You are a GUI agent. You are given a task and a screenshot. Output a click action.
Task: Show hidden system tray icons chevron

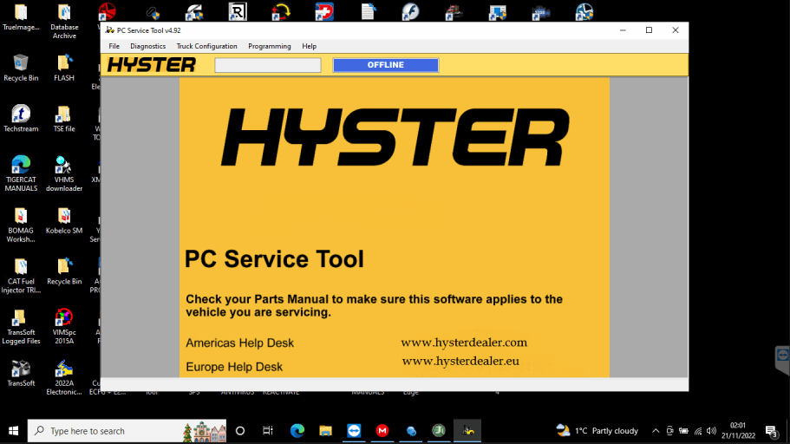click(x=656, y=431)
